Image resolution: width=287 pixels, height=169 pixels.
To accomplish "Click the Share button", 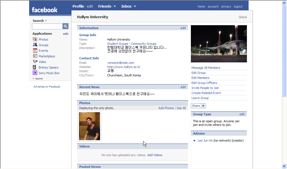I will (196, 106).
